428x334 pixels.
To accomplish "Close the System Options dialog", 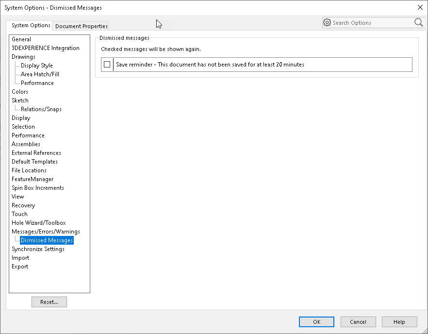I will pyautogui.click(x=420, y=7).
